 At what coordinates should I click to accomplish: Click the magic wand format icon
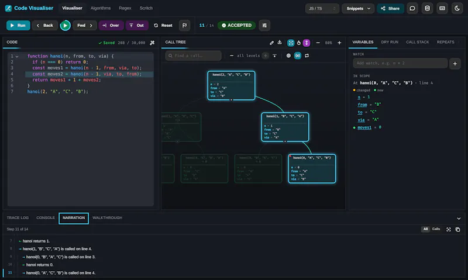[x=152, y=43]
